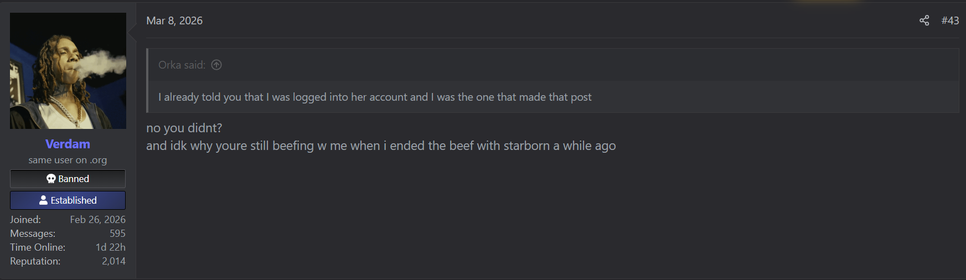Click the 'Banned' label text
This screenshot has width=966, height=280.
click(x=74, y=179)
